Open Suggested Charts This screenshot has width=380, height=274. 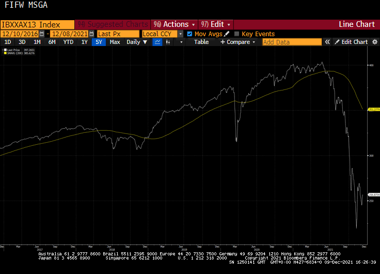point(113,24)
